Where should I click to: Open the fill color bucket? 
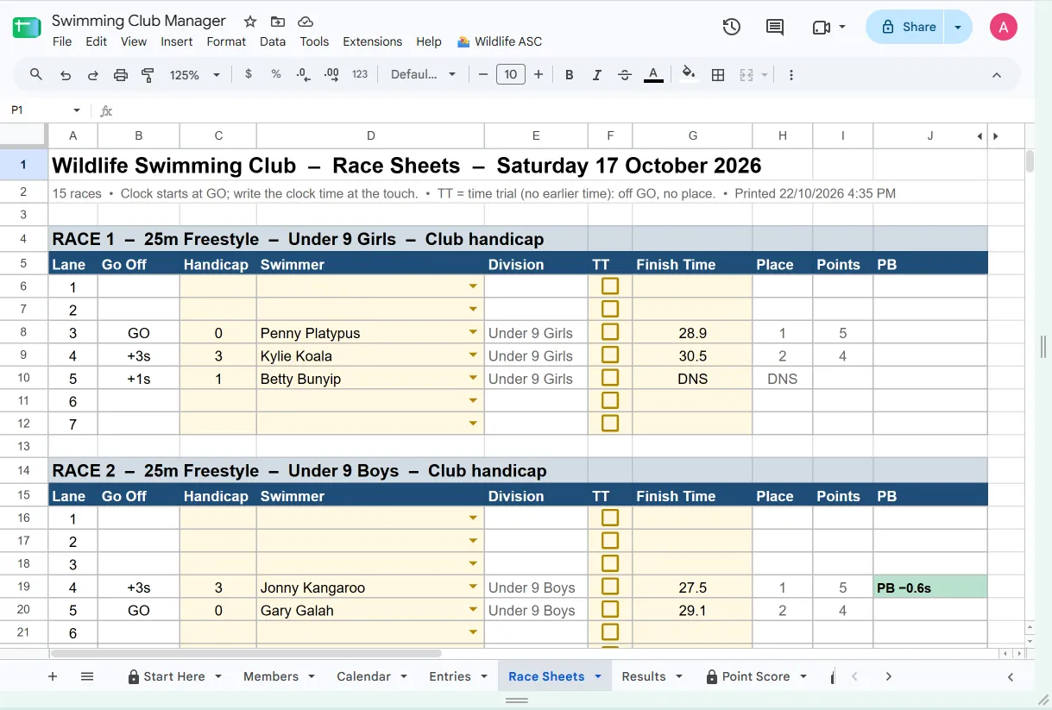(688, 74)
